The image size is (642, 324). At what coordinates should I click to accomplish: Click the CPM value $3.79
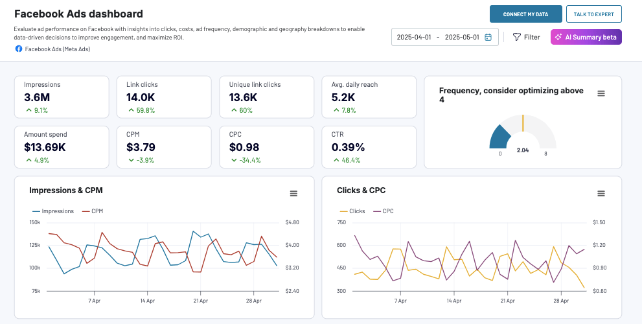141,148
